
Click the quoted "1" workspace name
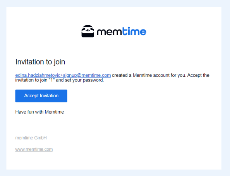pos(51,80)
